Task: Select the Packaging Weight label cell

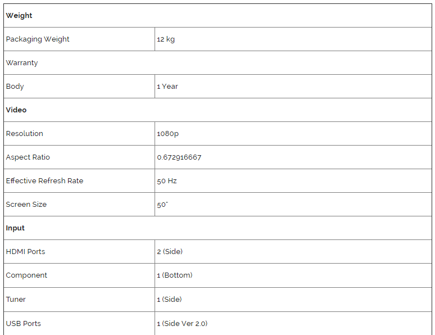Action: 38,39
